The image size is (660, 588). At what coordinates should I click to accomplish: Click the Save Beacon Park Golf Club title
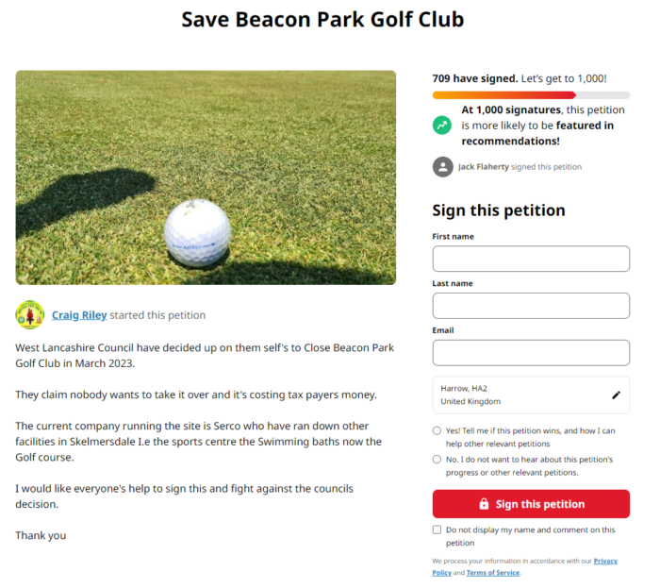pyautogui.click(x=322, y=20)
